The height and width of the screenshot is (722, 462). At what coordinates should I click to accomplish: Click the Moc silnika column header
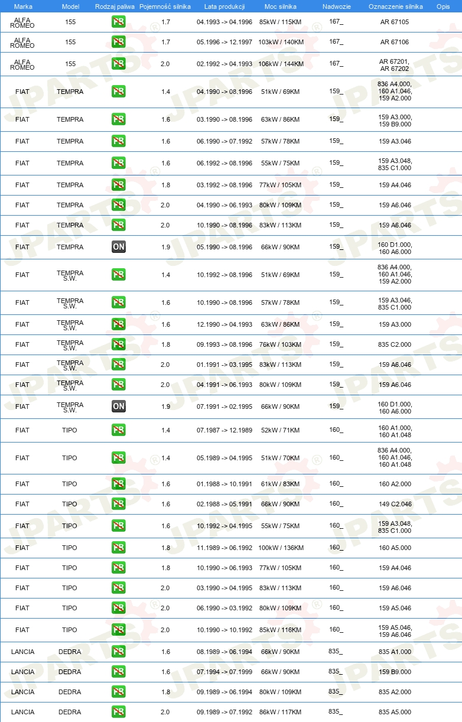(281, 6)
